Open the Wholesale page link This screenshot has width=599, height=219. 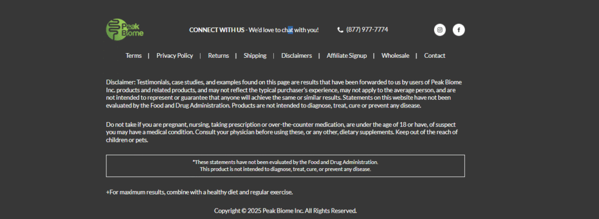395,55
